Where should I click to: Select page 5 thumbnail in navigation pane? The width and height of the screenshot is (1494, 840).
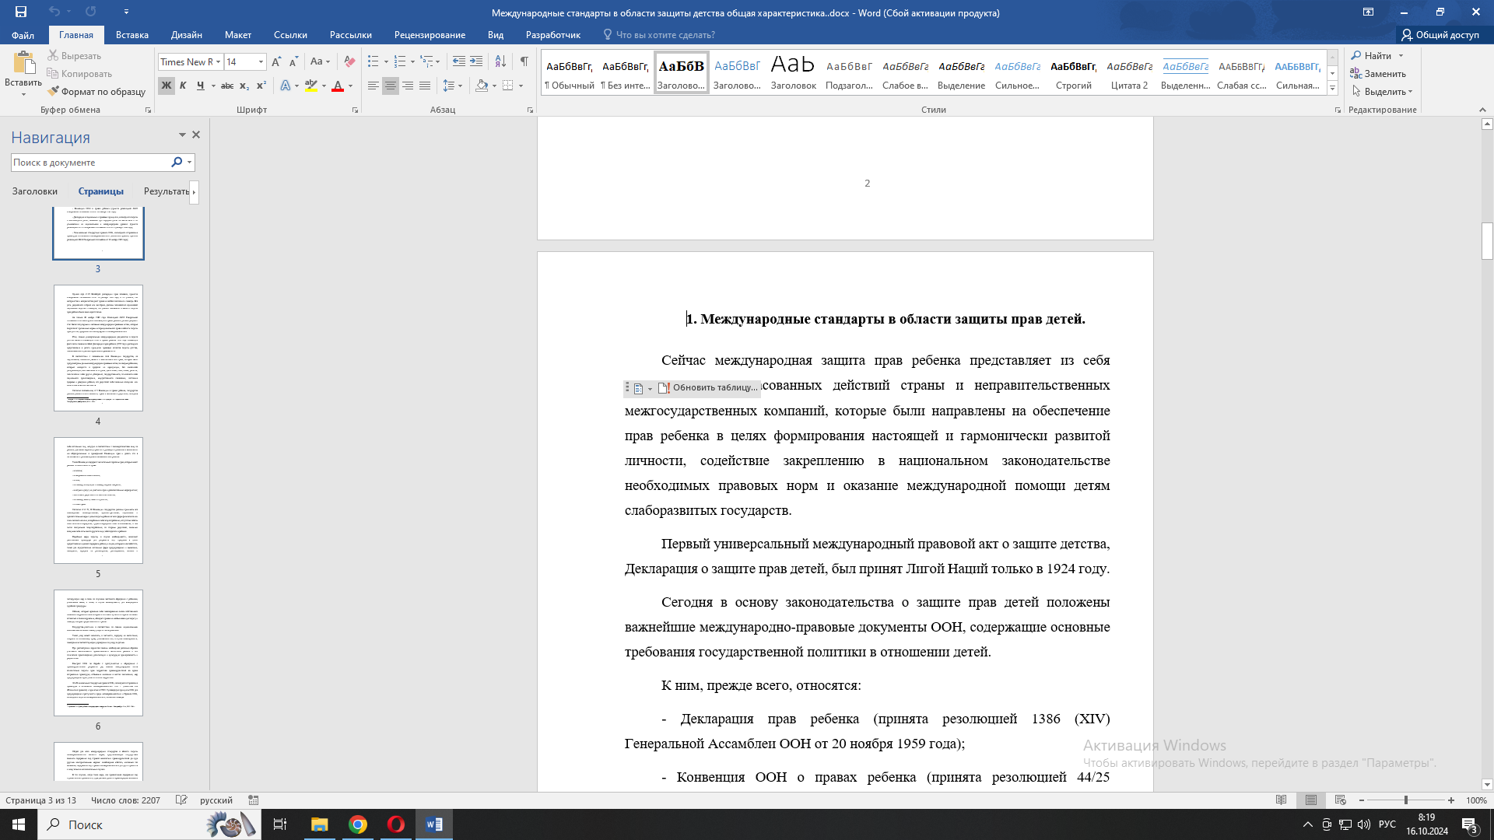[x=98, y=500]
